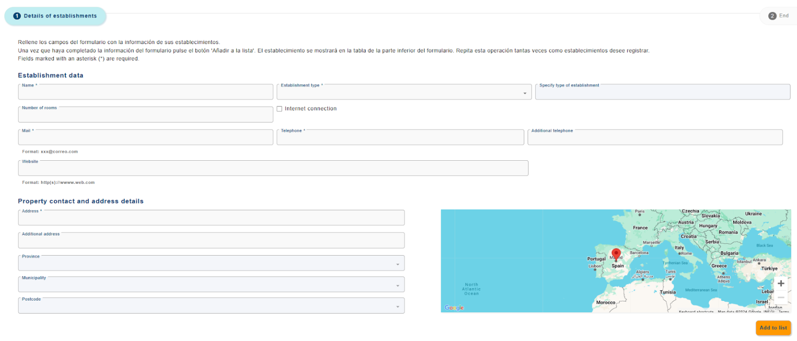797x341 pixels.
Task: Open the Establishment type dropdown
Action: click(x=404, y=93)
